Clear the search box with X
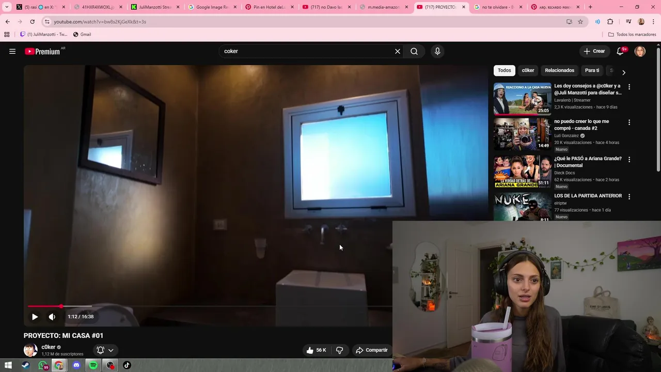The width and height of the screenshot is (661, 372). click(x=398, y=51)
